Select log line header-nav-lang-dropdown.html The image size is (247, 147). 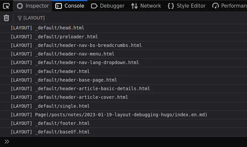click(x=123, y=63)
